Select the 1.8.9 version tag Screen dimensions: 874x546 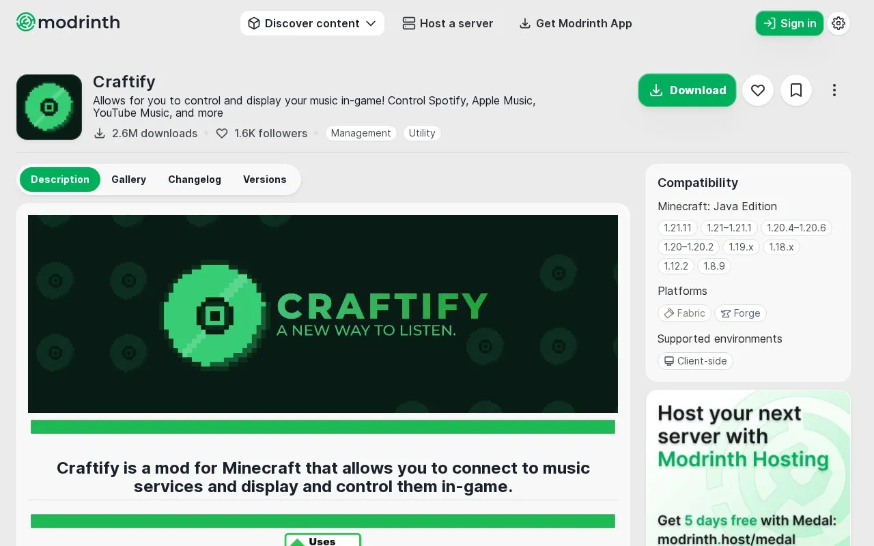(x=714, y=266)
